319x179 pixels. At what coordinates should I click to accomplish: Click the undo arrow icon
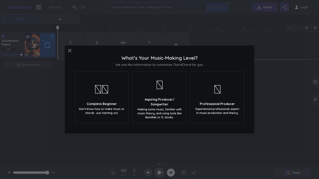74,7
